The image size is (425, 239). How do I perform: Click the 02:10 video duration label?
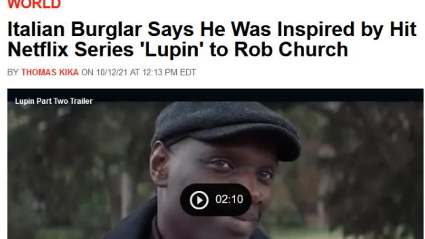coord(229,199)
